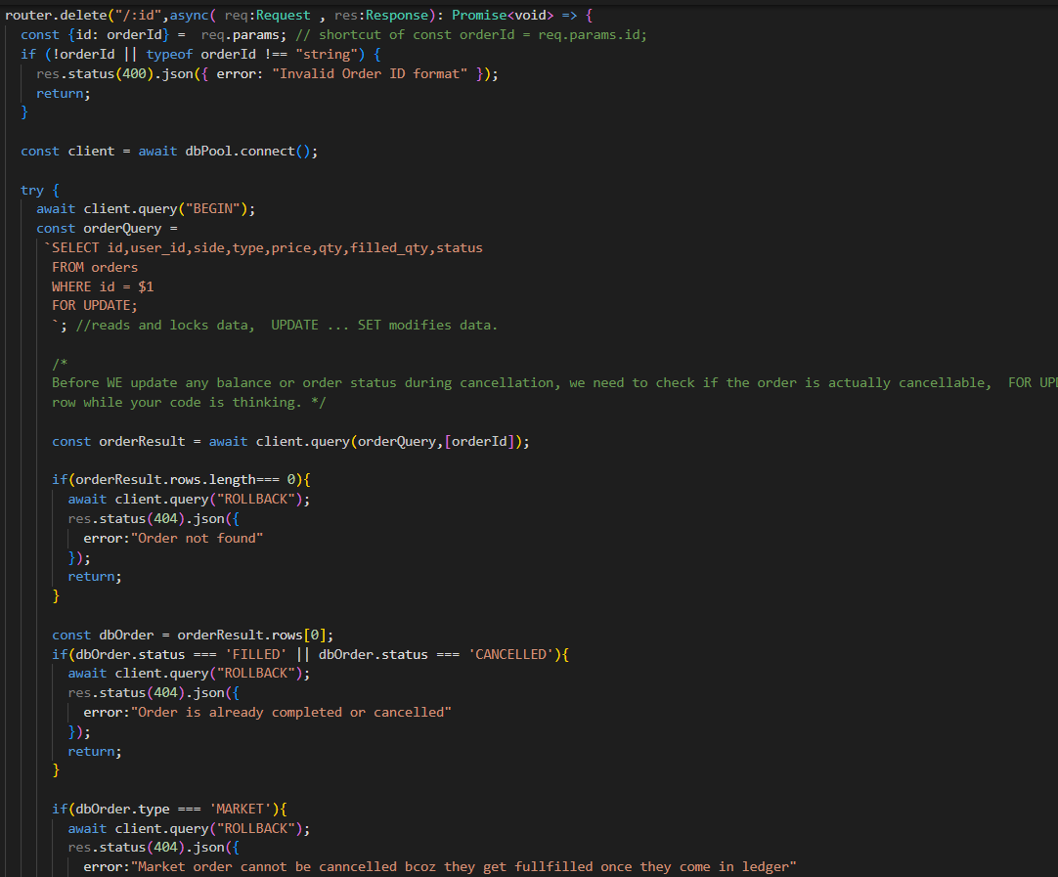Click the string "Market order cannot be canncelled bcoz..."
The image size is (1058, 877).
pos(463,867)
